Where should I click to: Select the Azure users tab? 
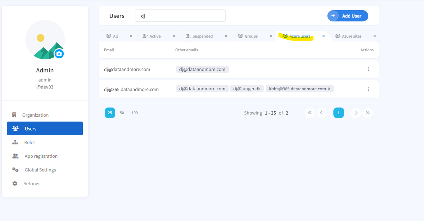[x=300, y=36]
